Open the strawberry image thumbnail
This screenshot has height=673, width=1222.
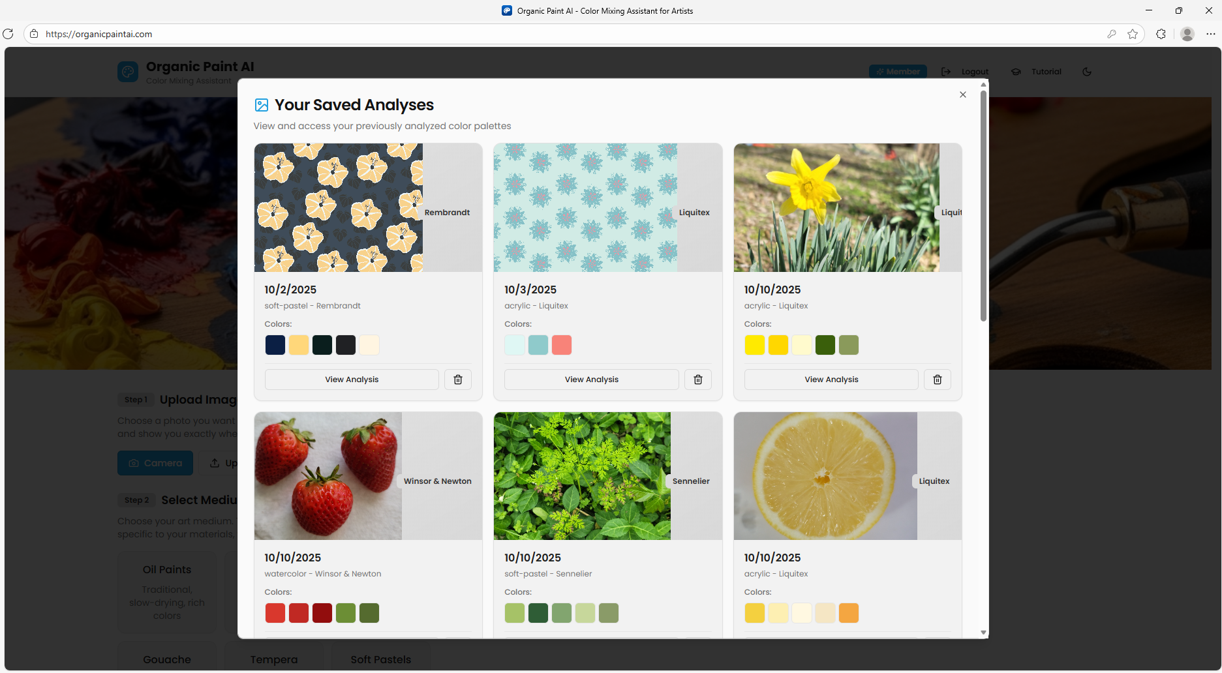click(328, 475)
